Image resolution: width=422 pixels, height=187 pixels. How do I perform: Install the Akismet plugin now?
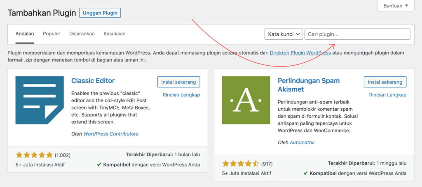coord(385,82)
